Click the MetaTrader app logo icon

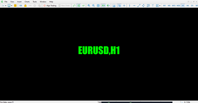(x=2, y=2)
